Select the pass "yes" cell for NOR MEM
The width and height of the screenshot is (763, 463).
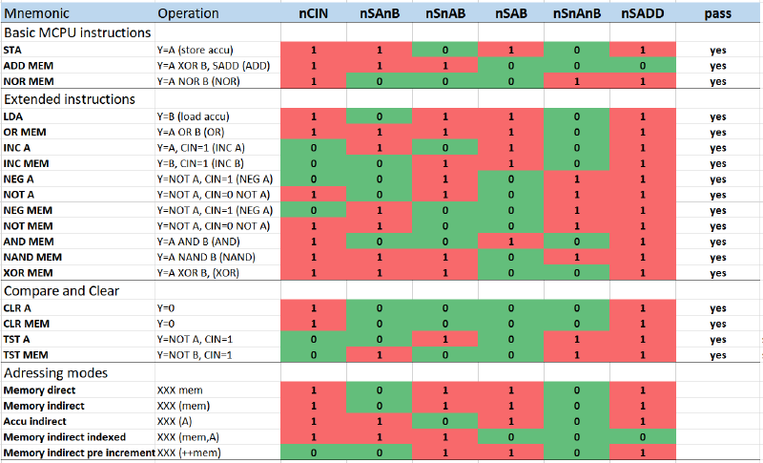tap(717, 82)
